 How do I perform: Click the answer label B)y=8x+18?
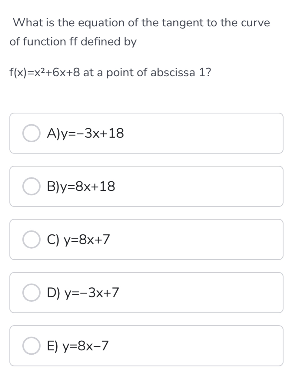click(x=81, y=186)
